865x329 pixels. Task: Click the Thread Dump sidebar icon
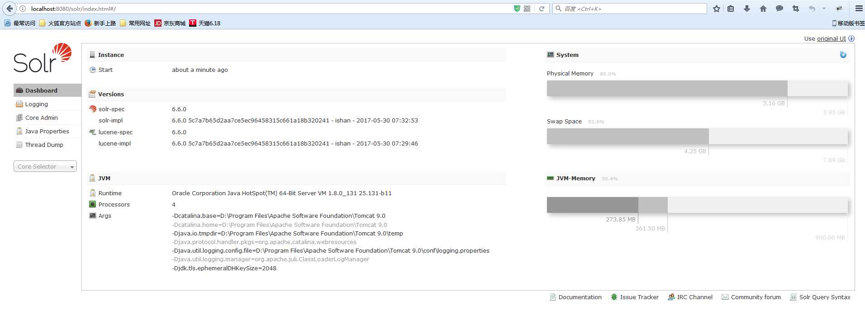(x=19, y=145)
